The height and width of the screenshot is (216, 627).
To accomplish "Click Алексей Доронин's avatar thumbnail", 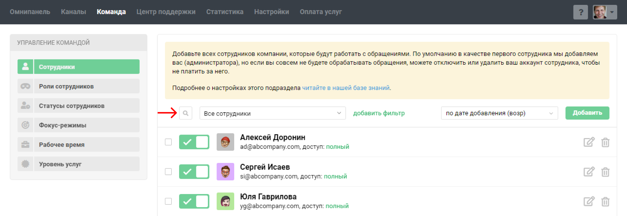I will pos(225,142).
